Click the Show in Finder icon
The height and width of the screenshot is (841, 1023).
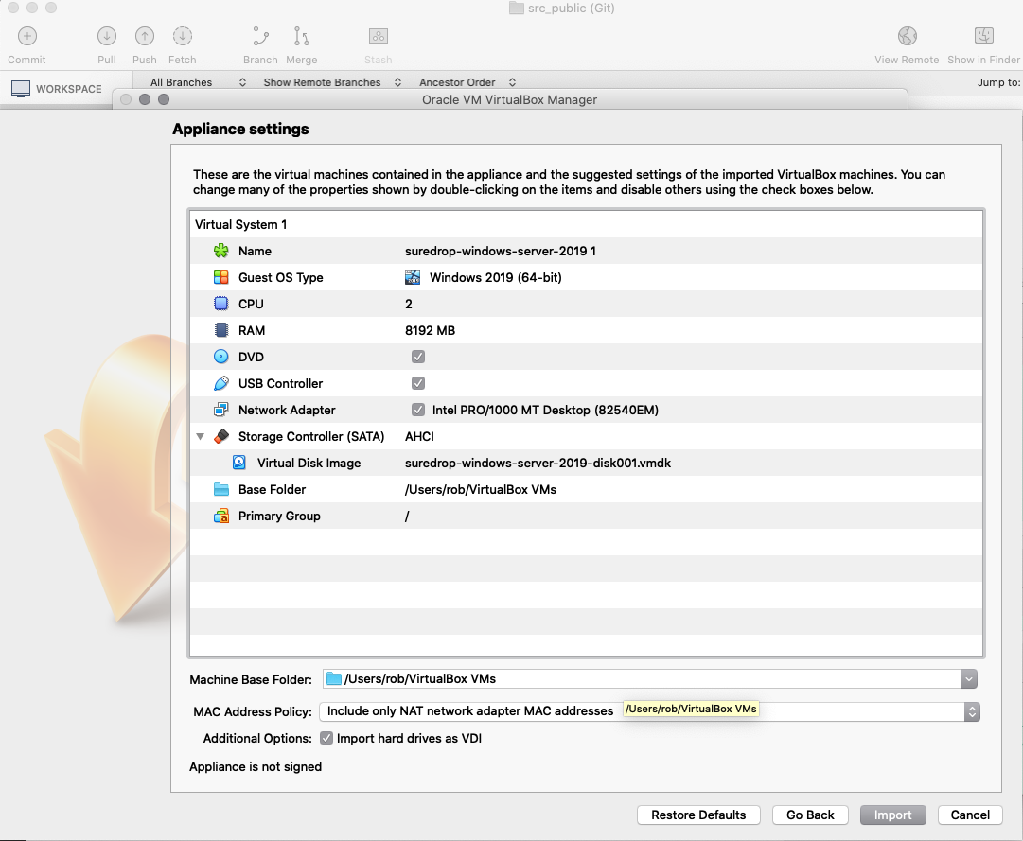click(x=984, y=35)
